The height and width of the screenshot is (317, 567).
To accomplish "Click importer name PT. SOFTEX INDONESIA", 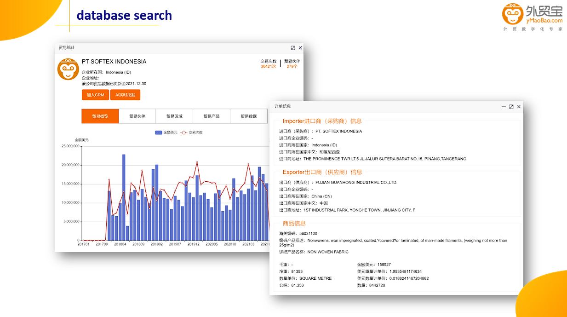I will [x=339, y=131].
